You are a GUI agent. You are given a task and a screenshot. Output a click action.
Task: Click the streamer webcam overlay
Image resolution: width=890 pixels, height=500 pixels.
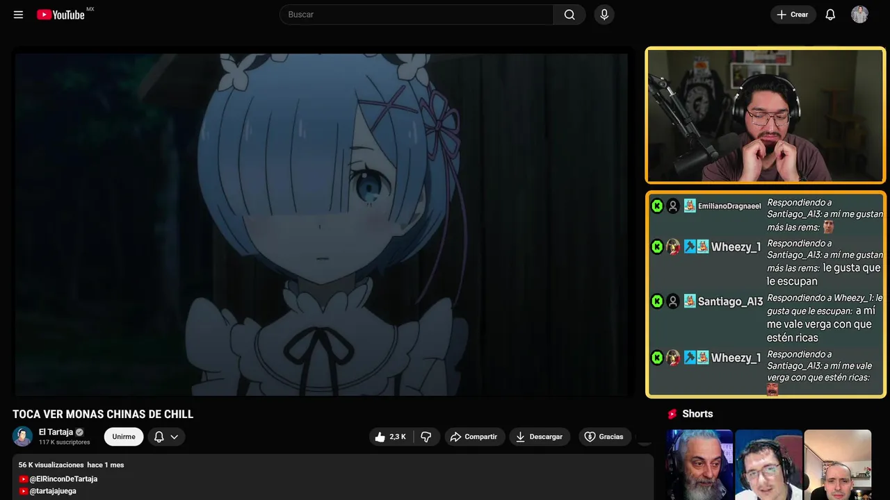tap(766, 115)
